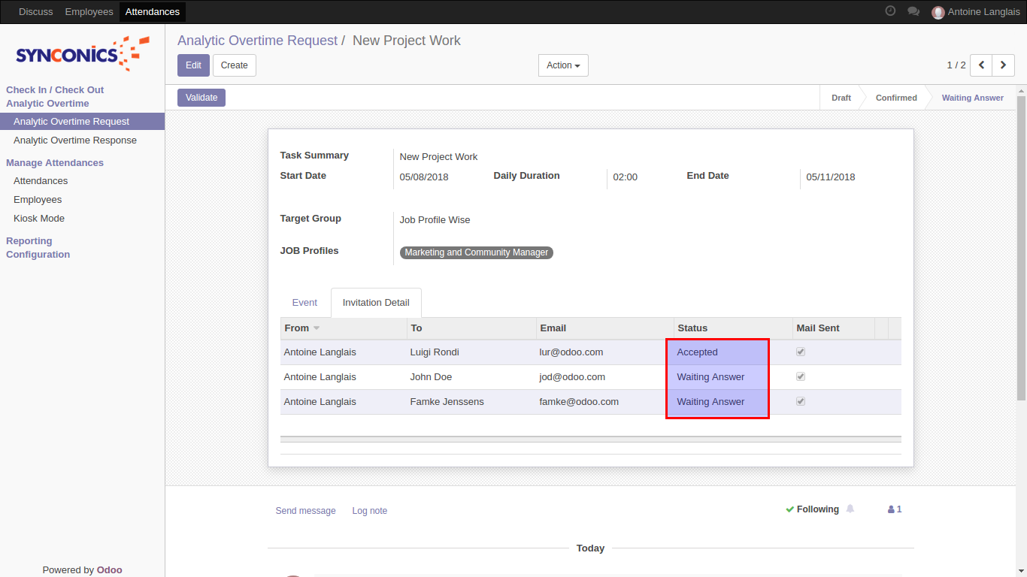Viewport: 1027px width, 577px height.
Task: Click the Log note link
Action: pyautogui.click(x=369, y=511)
